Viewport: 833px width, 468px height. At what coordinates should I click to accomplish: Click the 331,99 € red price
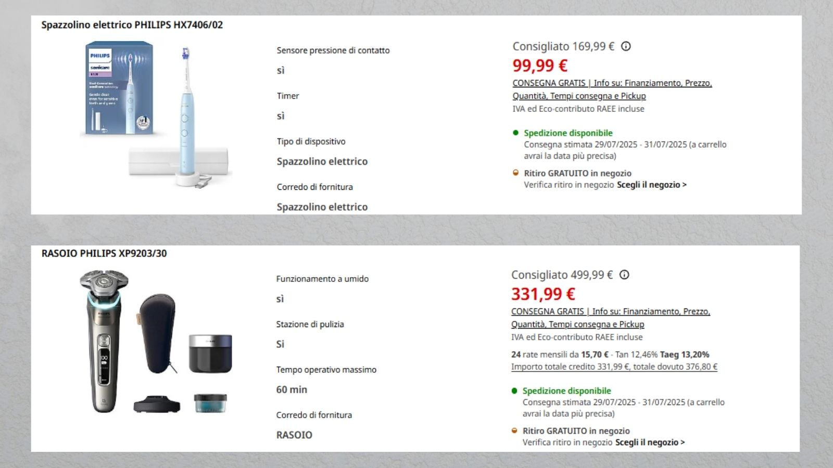[x=543, y=294]
